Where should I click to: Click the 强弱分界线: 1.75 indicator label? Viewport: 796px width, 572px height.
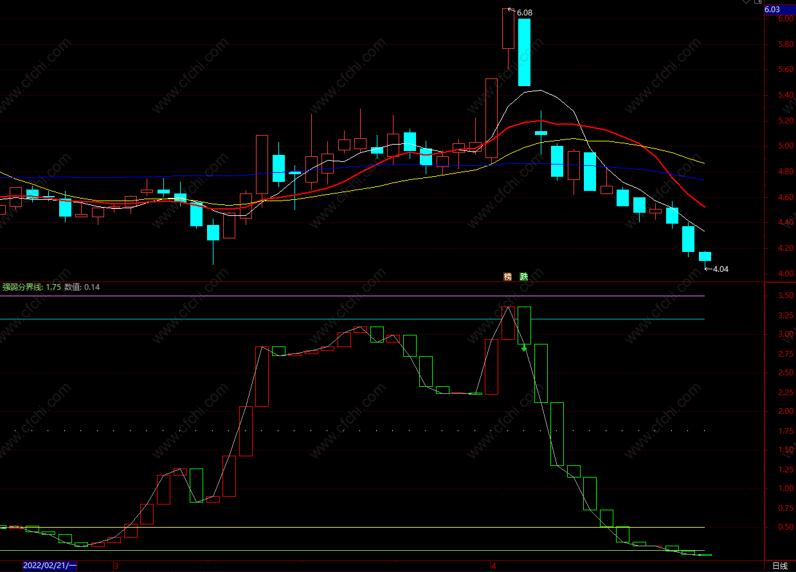coord(32,287)
